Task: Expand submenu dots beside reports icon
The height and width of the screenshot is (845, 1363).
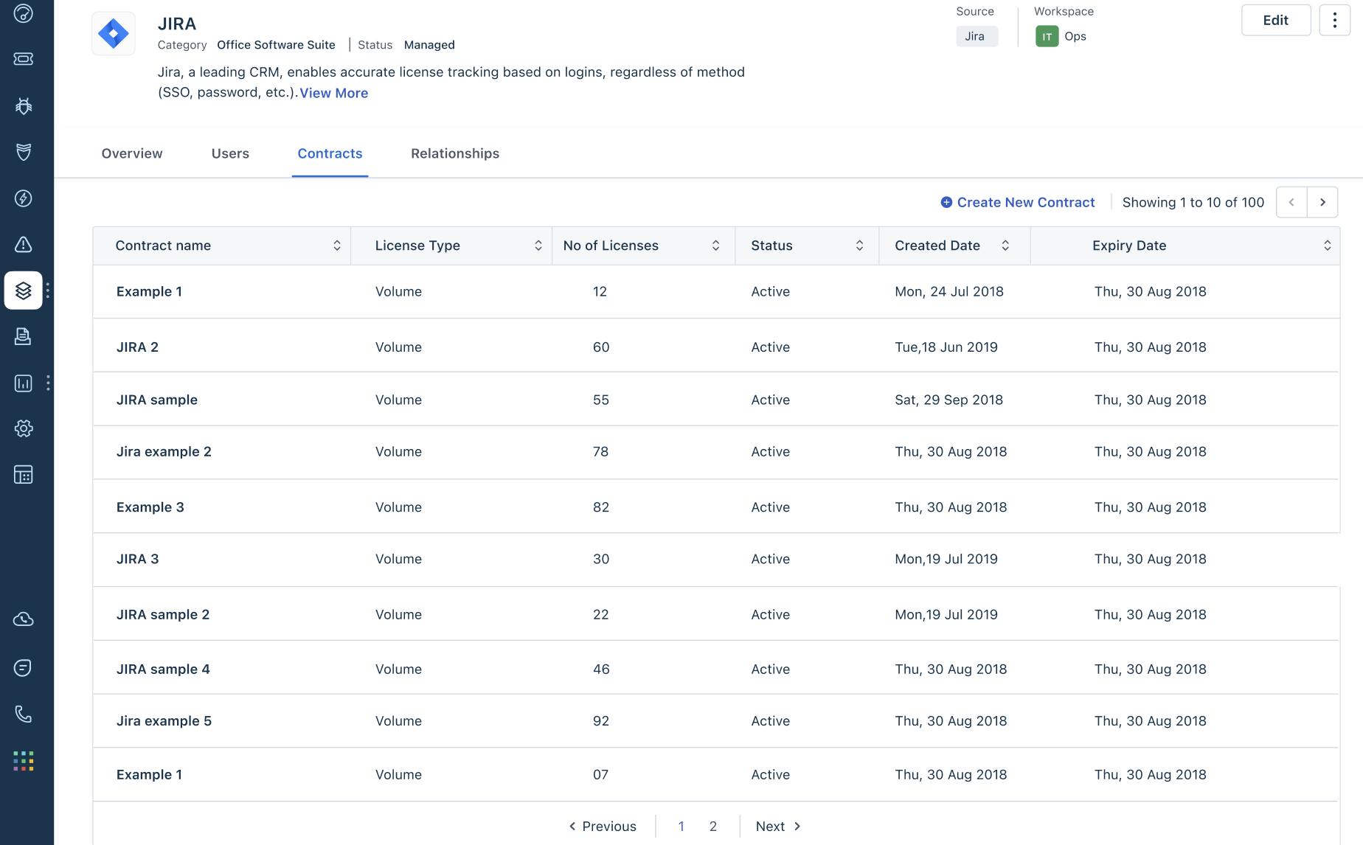Action: tap(48, 383)
